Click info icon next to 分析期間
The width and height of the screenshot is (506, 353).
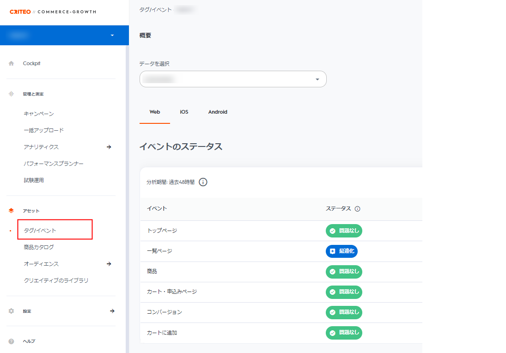(203, 182)
